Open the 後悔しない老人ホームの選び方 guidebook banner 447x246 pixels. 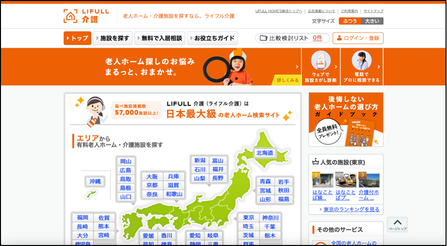click(x=346, y=120)
